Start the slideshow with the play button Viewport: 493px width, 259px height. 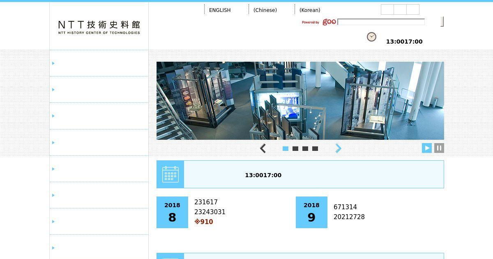tap(427, 148)
